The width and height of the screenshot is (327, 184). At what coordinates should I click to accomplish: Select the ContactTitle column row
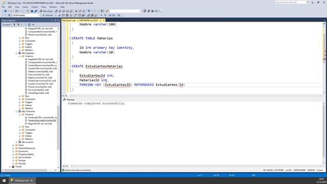(x=42, y=68)
